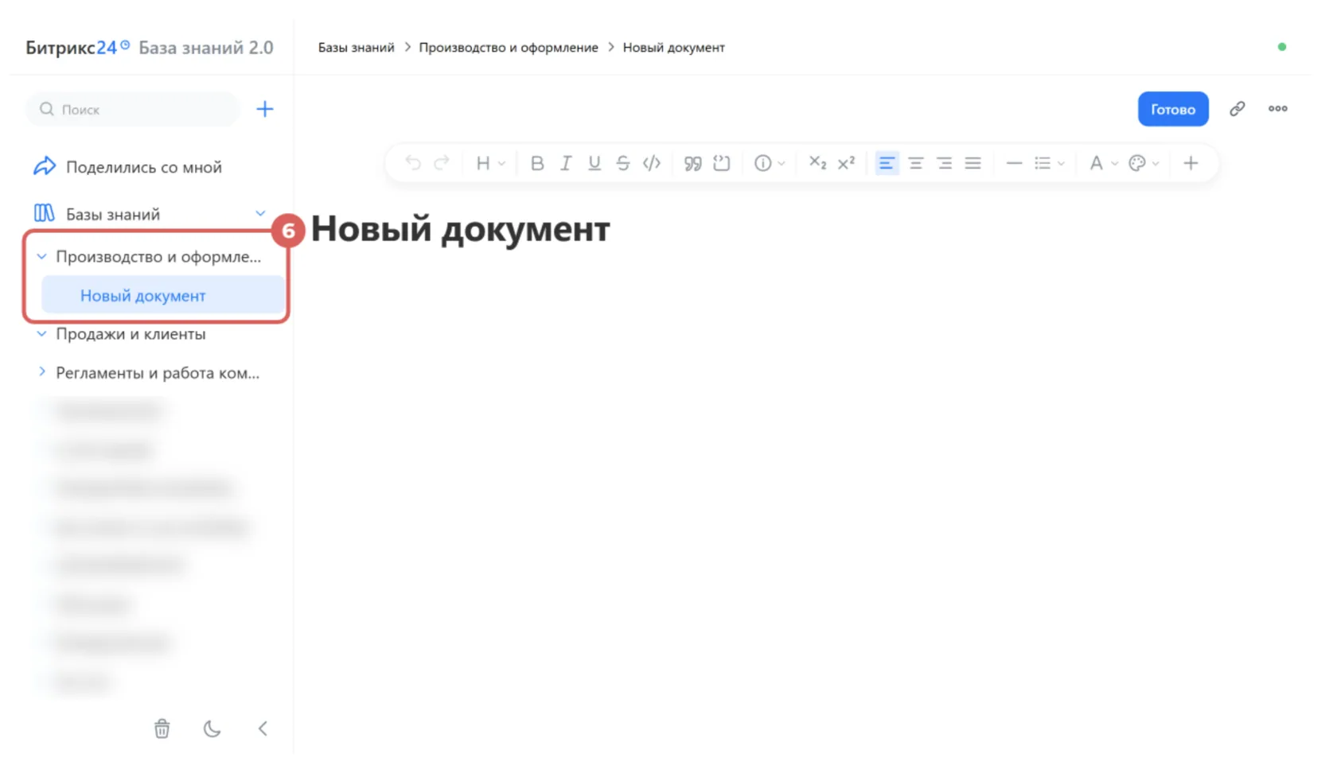Go to Базы знаний breadcrumb link
This screenshot has height=777, width=1337.
coord(356,48)
